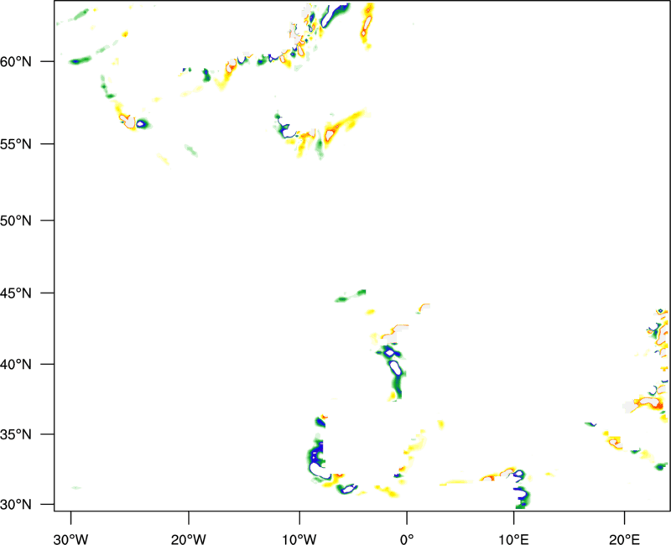Click the 30°N latitude label
671x545 pixels.
16,505
